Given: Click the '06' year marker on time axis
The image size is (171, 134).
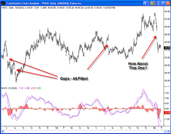Looking at the screenshot, I should 154,128.
